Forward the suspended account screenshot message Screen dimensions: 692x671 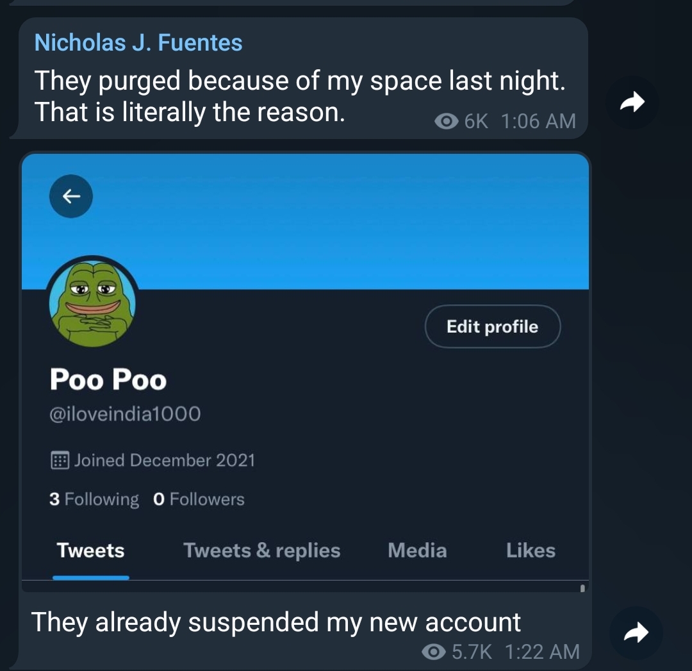[x=636, y=633]
